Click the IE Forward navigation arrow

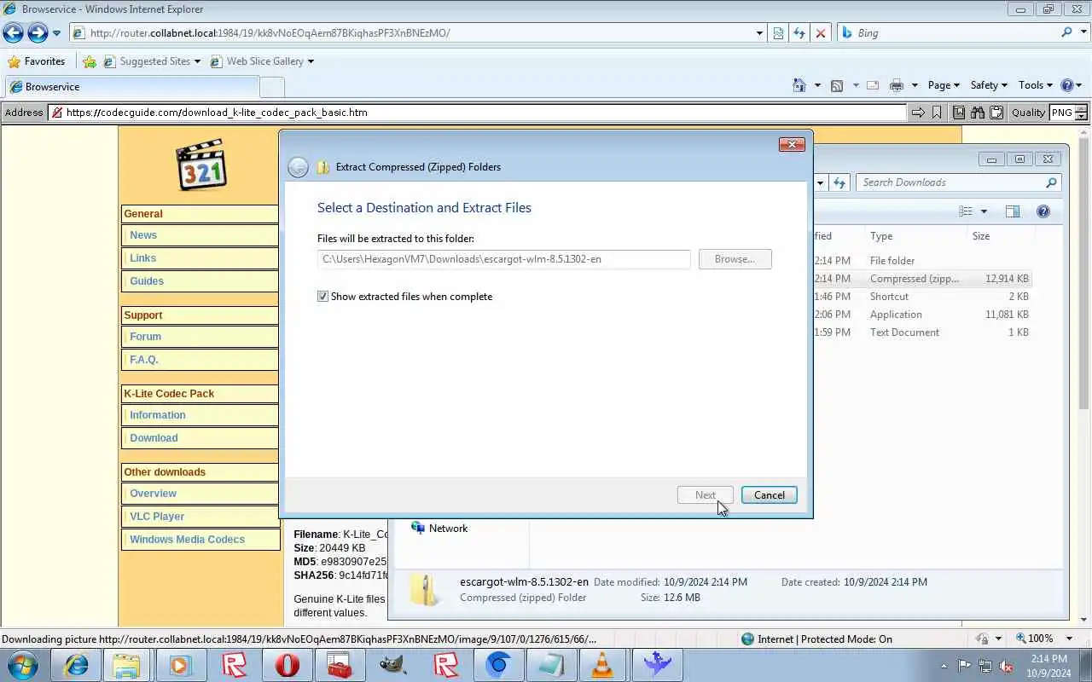(38, 33)
